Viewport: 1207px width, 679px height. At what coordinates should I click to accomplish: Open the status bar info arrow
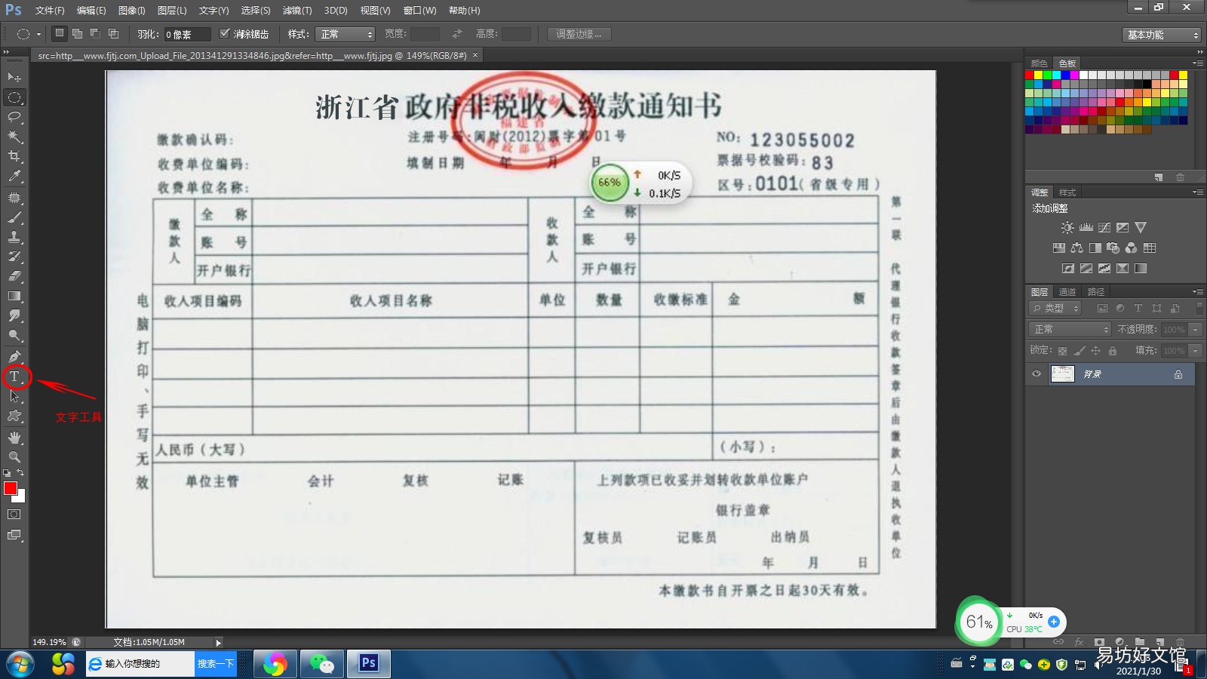pyautogui.click(x=219, y=643)
